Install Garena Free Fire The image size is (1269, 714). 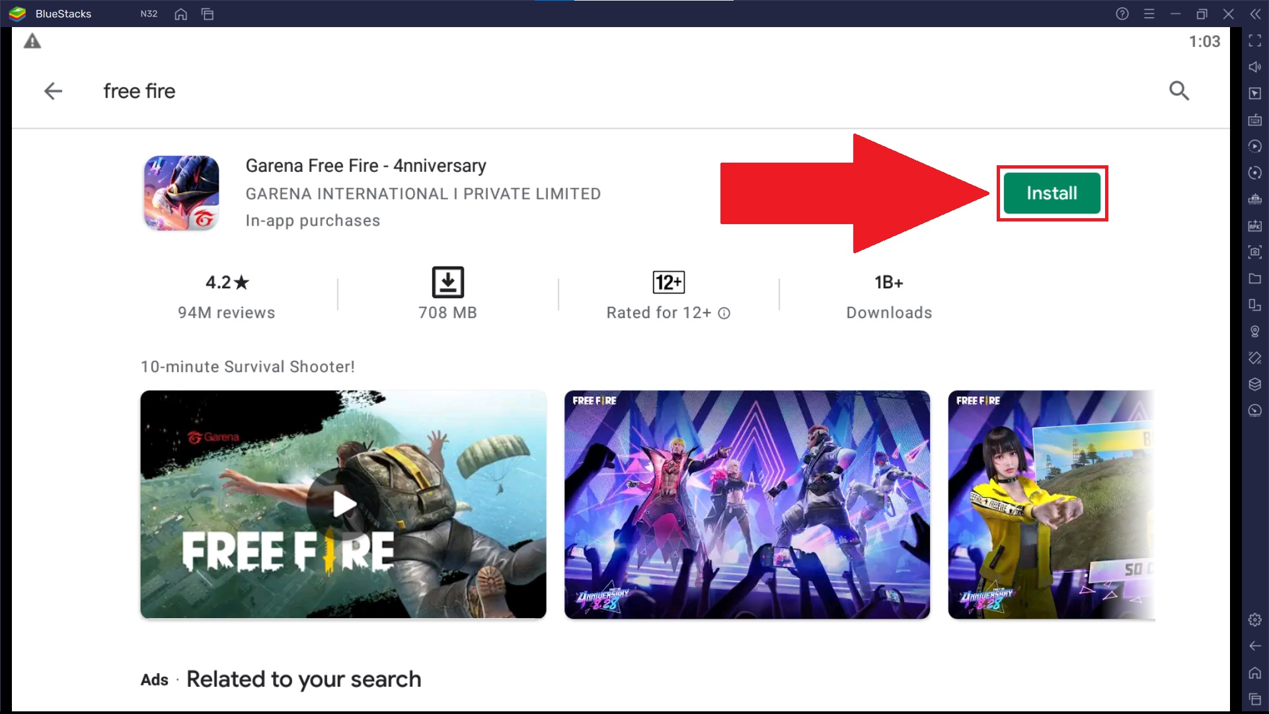(1052, 193)
